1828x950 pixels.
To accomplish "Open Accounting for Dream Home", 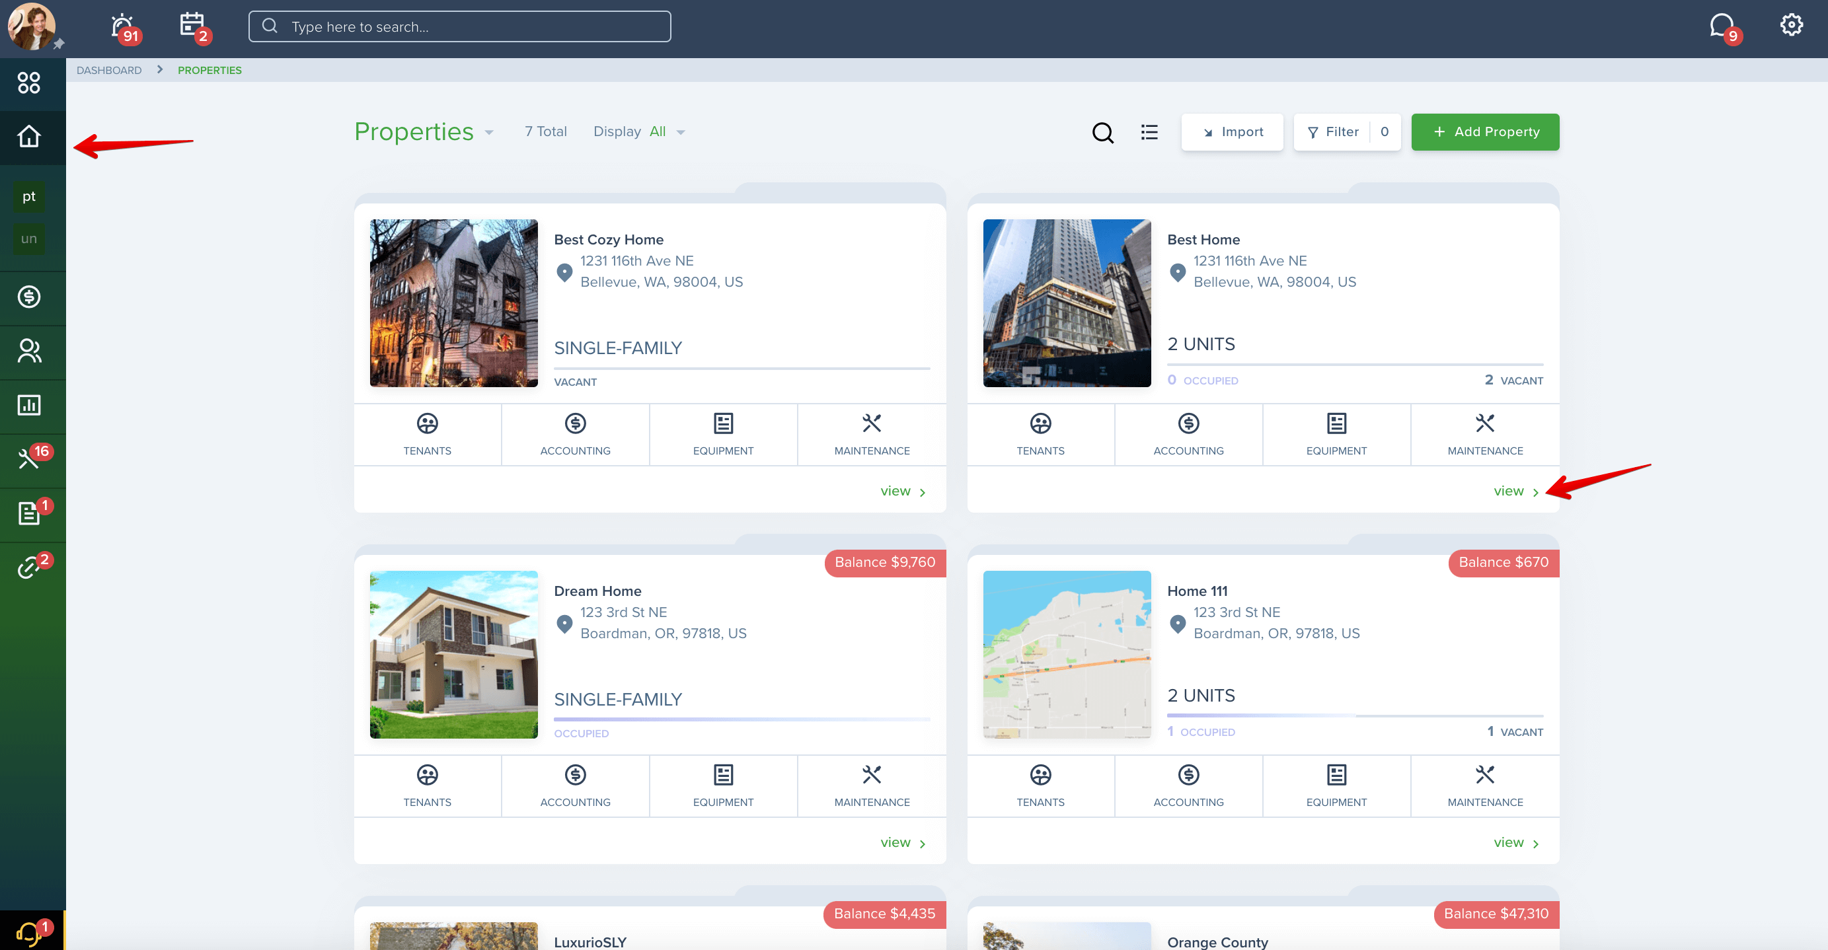I will tap(575, 786).
